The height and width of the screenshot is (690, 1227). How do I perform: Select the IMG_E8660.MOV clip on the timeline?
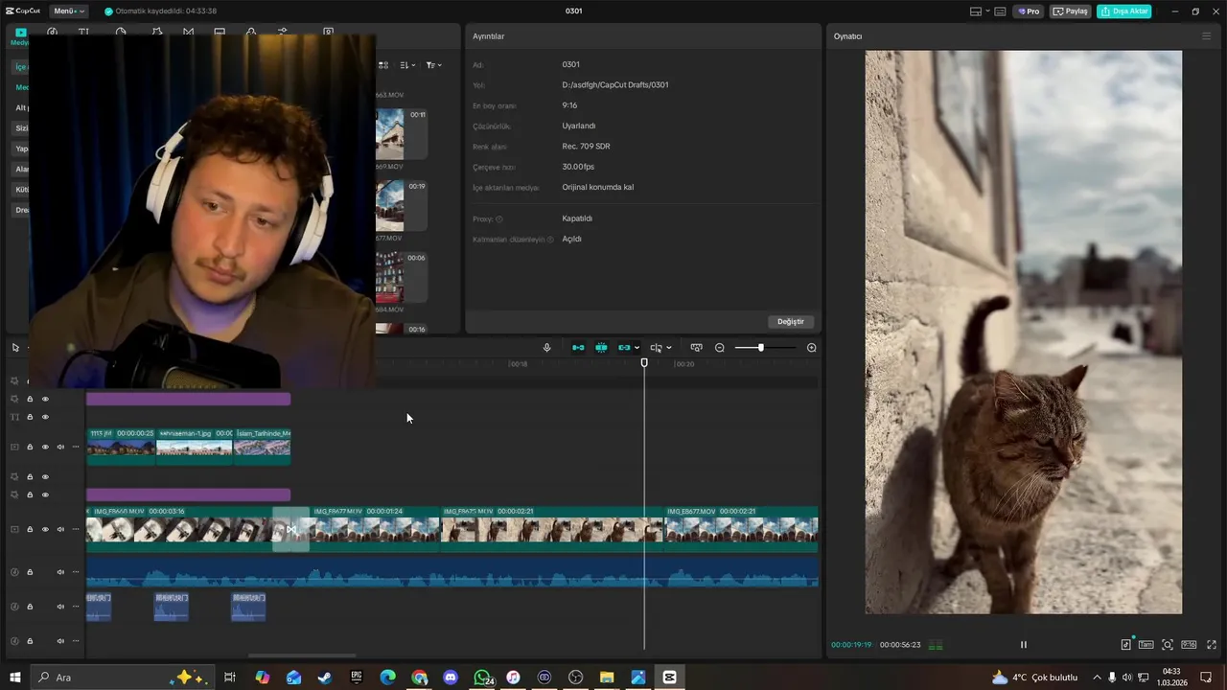click(179, 529)
